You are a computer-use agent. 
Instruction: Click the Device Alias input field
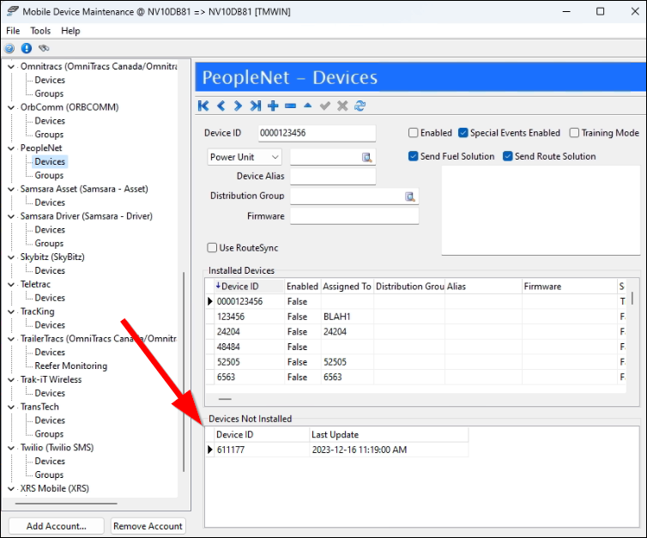click(x=333, y=176)
